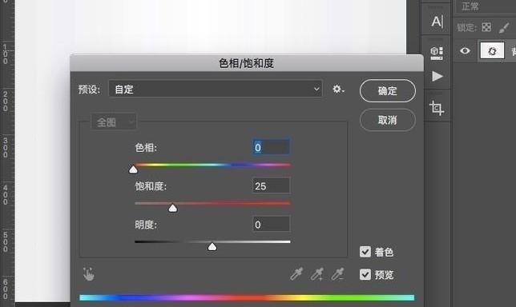Open the Character panel icon
The height and width of the screenshot is (307, 516).
pos(437,22)
